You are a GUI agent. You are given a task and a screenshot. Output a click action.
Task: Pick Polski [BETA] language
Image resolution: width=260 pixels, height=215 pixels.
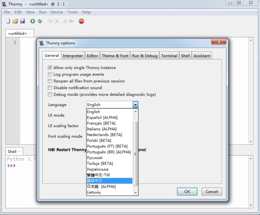[x=110, y=141]
